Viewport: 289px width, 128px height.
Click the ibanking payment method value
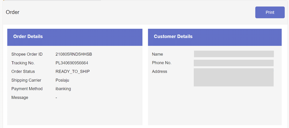(x=63, y=89)
